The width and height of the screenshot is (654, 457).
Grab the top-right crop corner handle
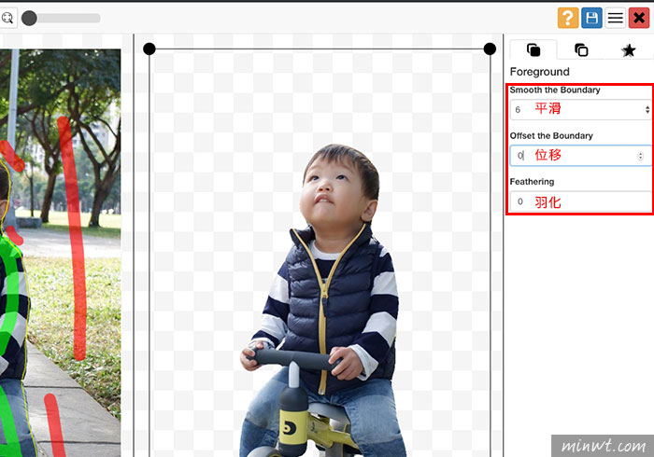[490, 48]
